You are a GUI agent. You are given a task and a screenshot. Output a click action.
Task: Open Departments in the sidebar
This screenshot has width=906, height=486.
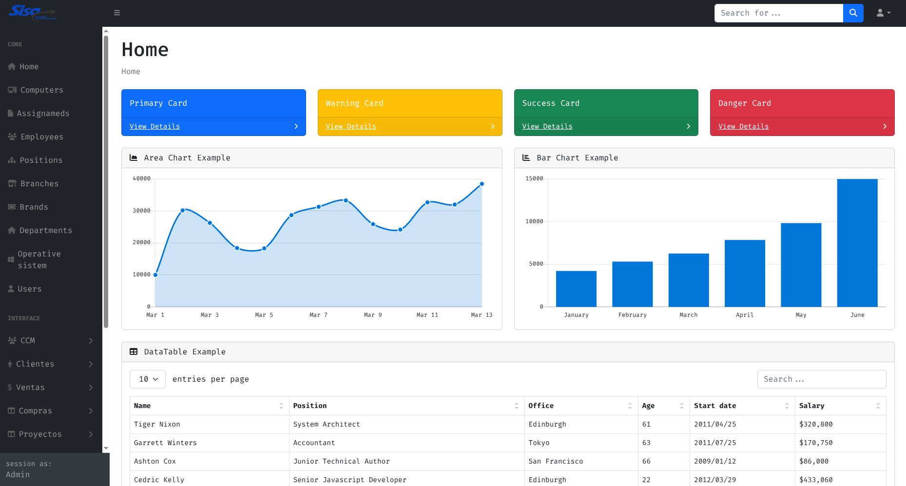[x=51, y=231]
